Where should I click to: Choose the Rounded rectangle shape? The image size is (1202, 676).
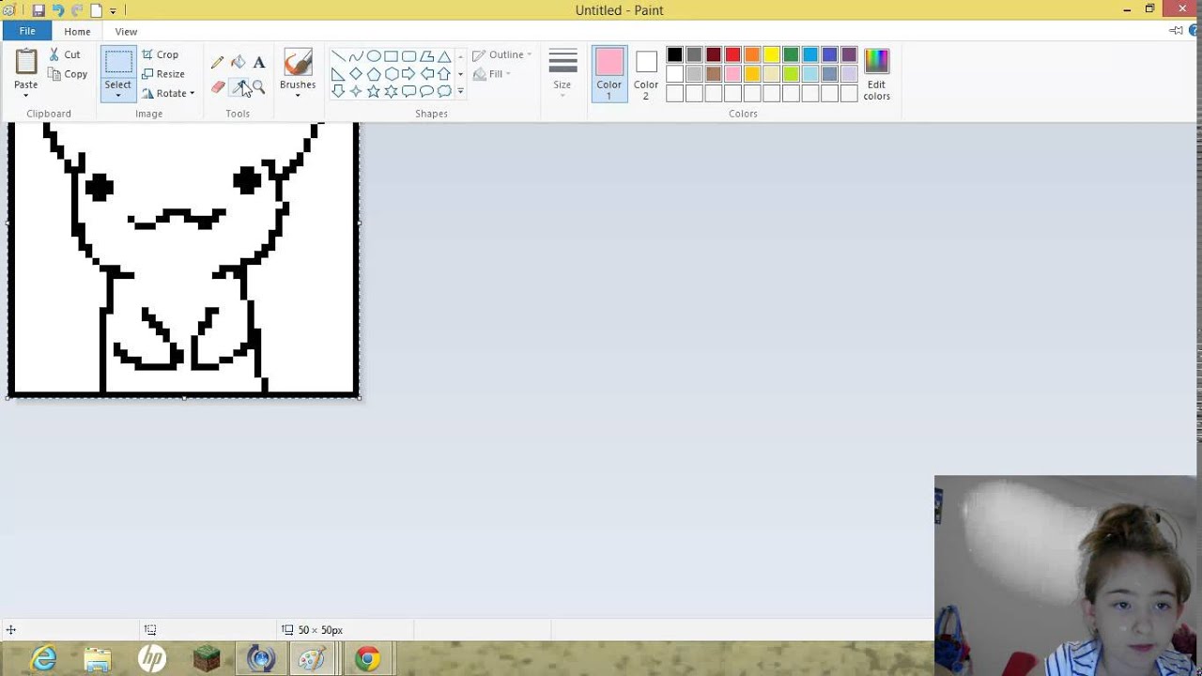pyautogui.click(x=409, y=56)
